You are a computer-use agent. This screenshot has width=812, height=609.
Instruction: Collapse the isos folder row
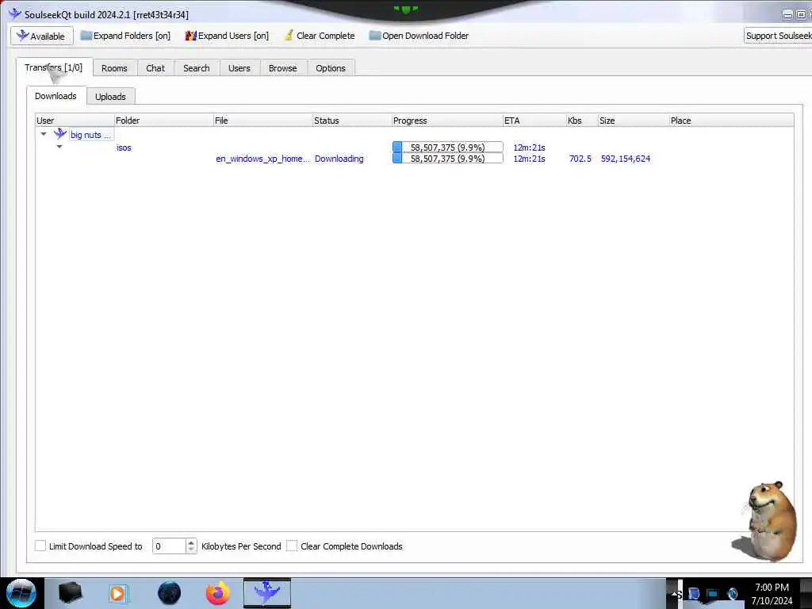click(59, 147)
